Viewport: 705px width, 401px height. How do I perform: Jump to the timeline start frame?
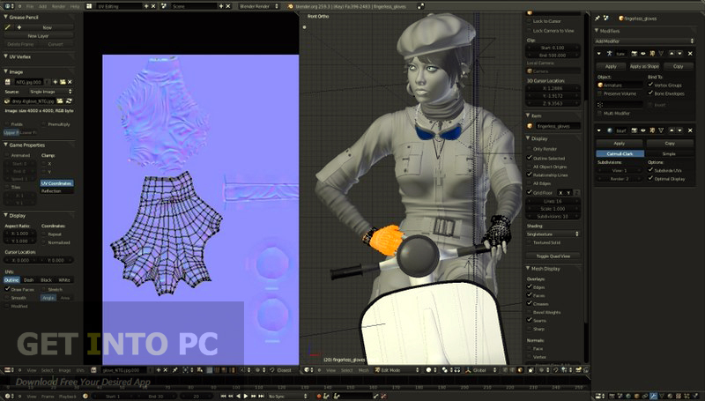(x=224, y=396)
